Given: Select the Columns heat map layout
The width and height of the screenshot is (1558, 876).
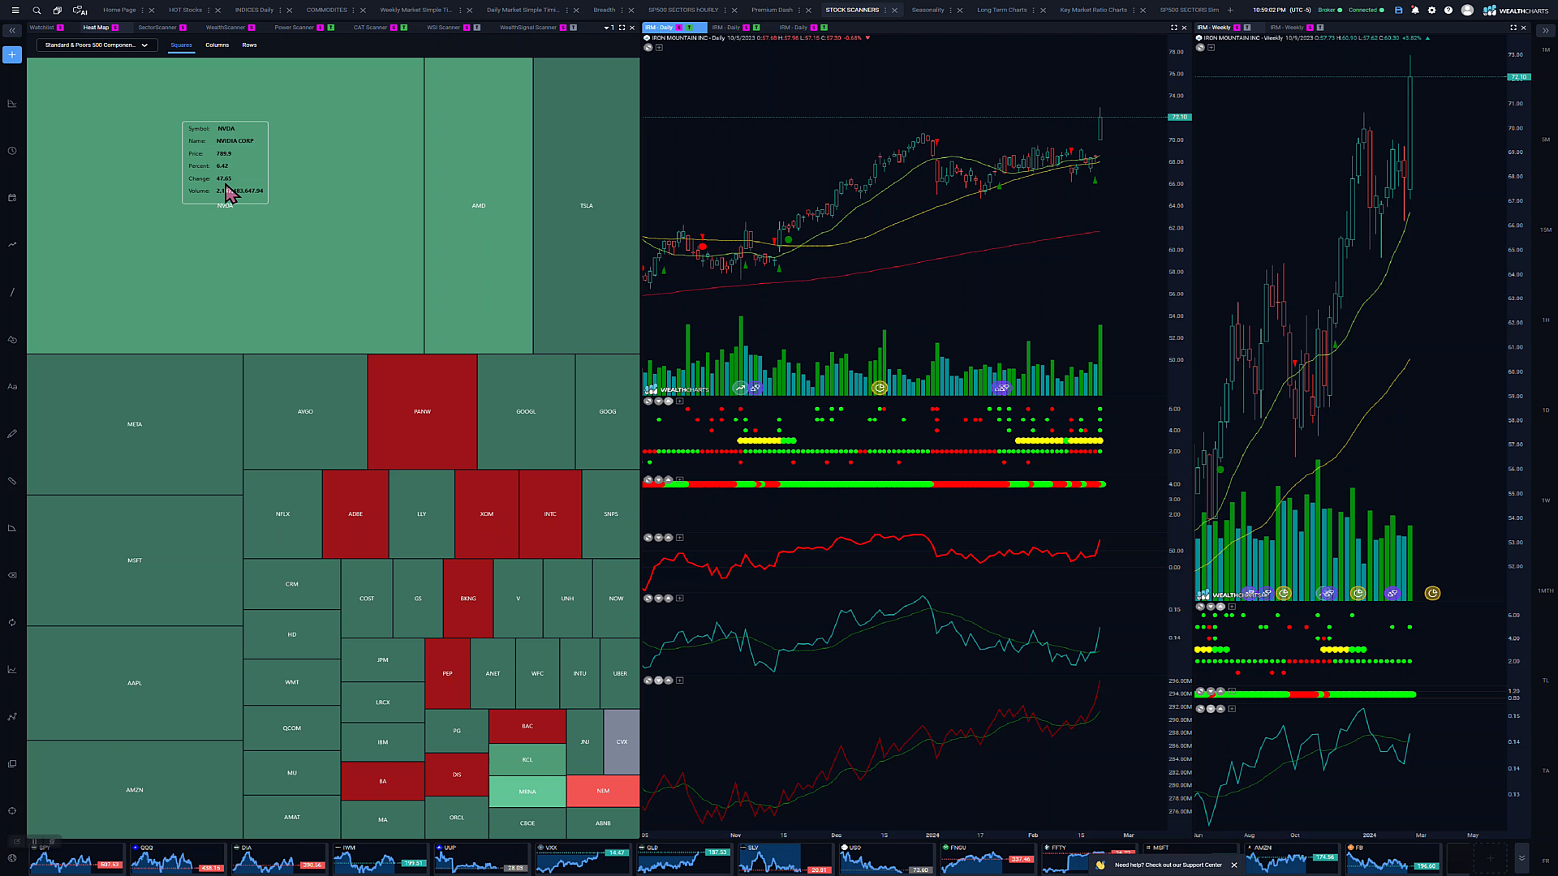Looking at the screenshot, I should [217, 45].
